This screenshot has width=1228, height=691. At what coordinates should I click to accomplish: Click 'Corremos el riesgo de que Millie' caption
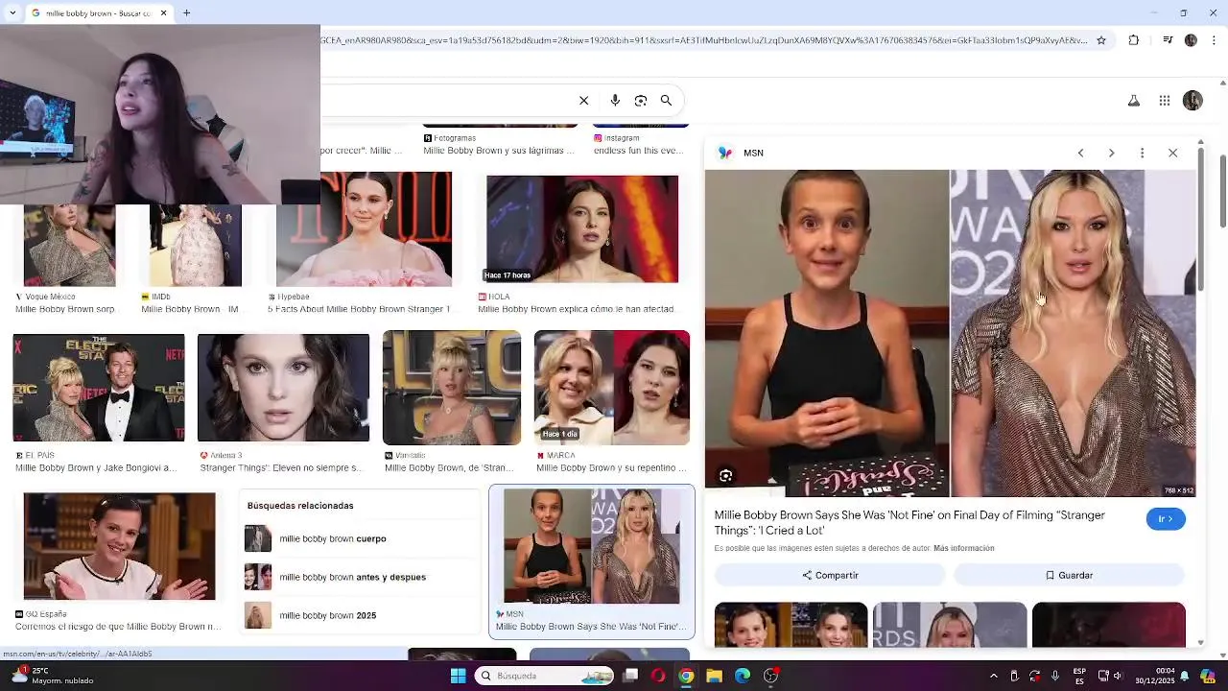pyautogui.click(x=118, y=627)
